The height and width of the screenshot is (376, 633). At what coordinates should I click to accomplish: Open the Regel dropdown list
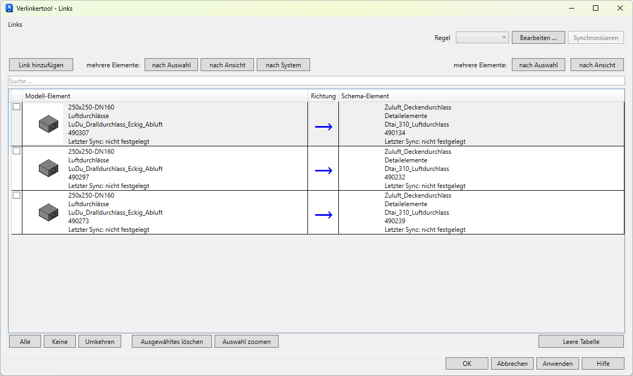482,37
